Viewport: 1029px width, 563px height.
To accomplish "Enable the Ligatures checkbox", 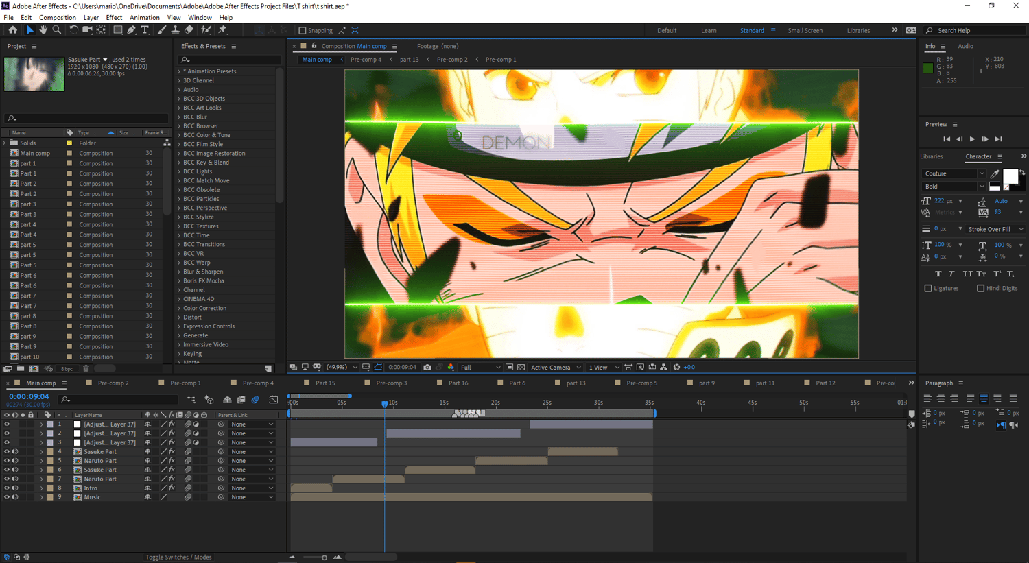I will pos(928,289).
